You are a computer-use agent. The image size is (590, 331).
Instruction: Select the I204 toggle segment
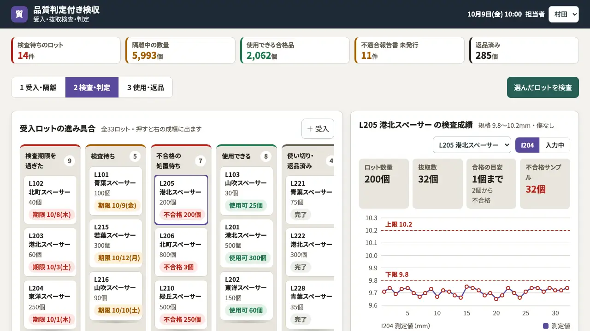pos(527,145)
